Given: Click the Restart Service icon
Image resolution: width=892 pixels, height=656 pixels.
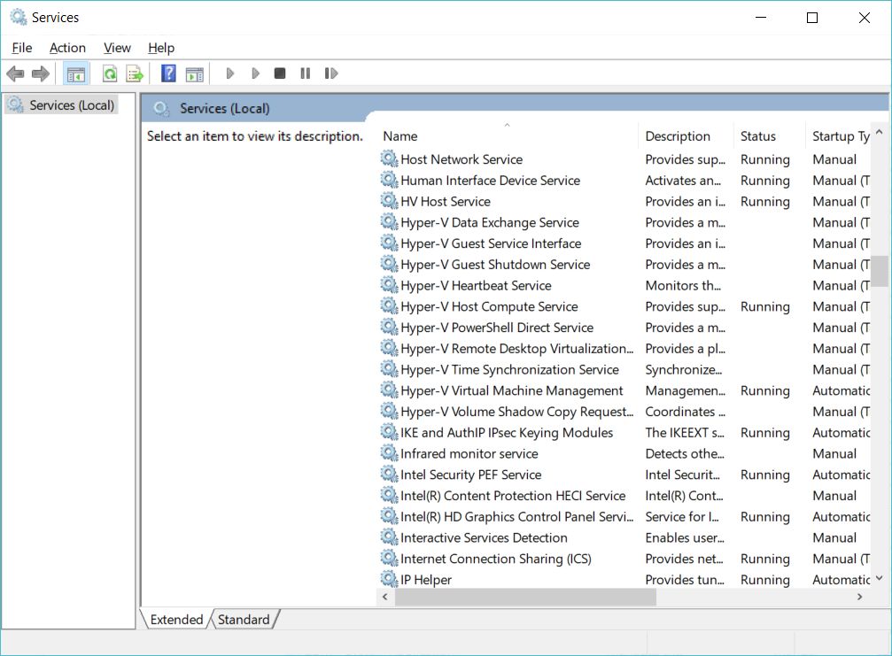Looking at the screenshot, I should tap(331, 73).
